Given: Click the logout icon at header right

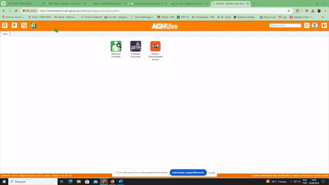Looking at the screenshot, I should click(x=324, y=25).
